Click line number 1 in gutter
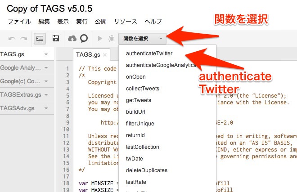The width and height of the screenshot is (297, 192). (x=67, y=68)
